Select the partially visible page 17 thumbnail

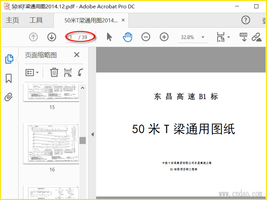tap(51, 193)
